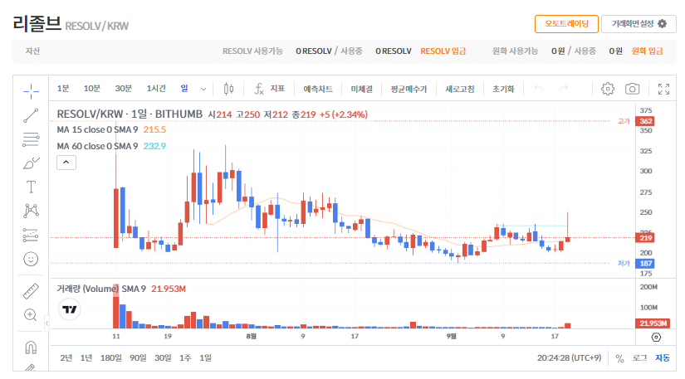The width and height of the screenshot is (685, 379).
Task: Toggle 로그 logarithmic scale
Action: [639, 357]
